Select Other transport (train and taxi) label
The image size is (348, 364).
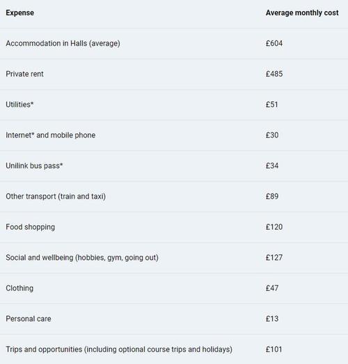[x=56, y=197]
